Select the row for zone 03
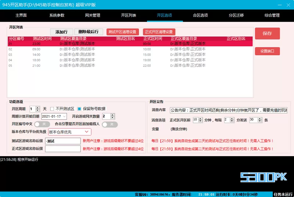This screenshot has width=294, height=197. pos(130,54)
